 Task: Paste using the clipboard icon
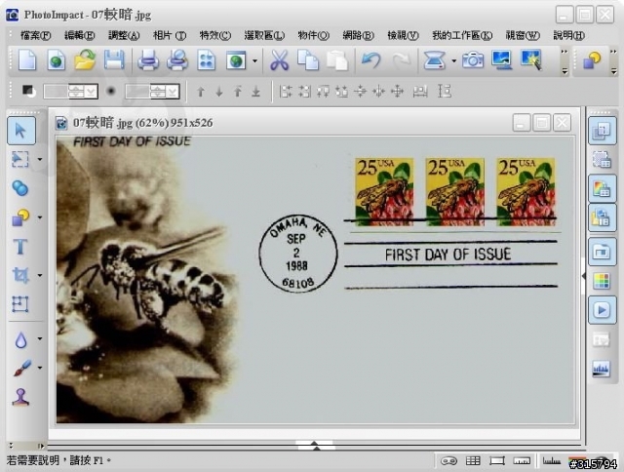(337, 60)
